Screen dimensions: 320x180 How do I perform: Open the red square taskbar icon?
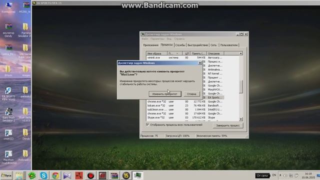pyautogui.click(x=79, y=175)
